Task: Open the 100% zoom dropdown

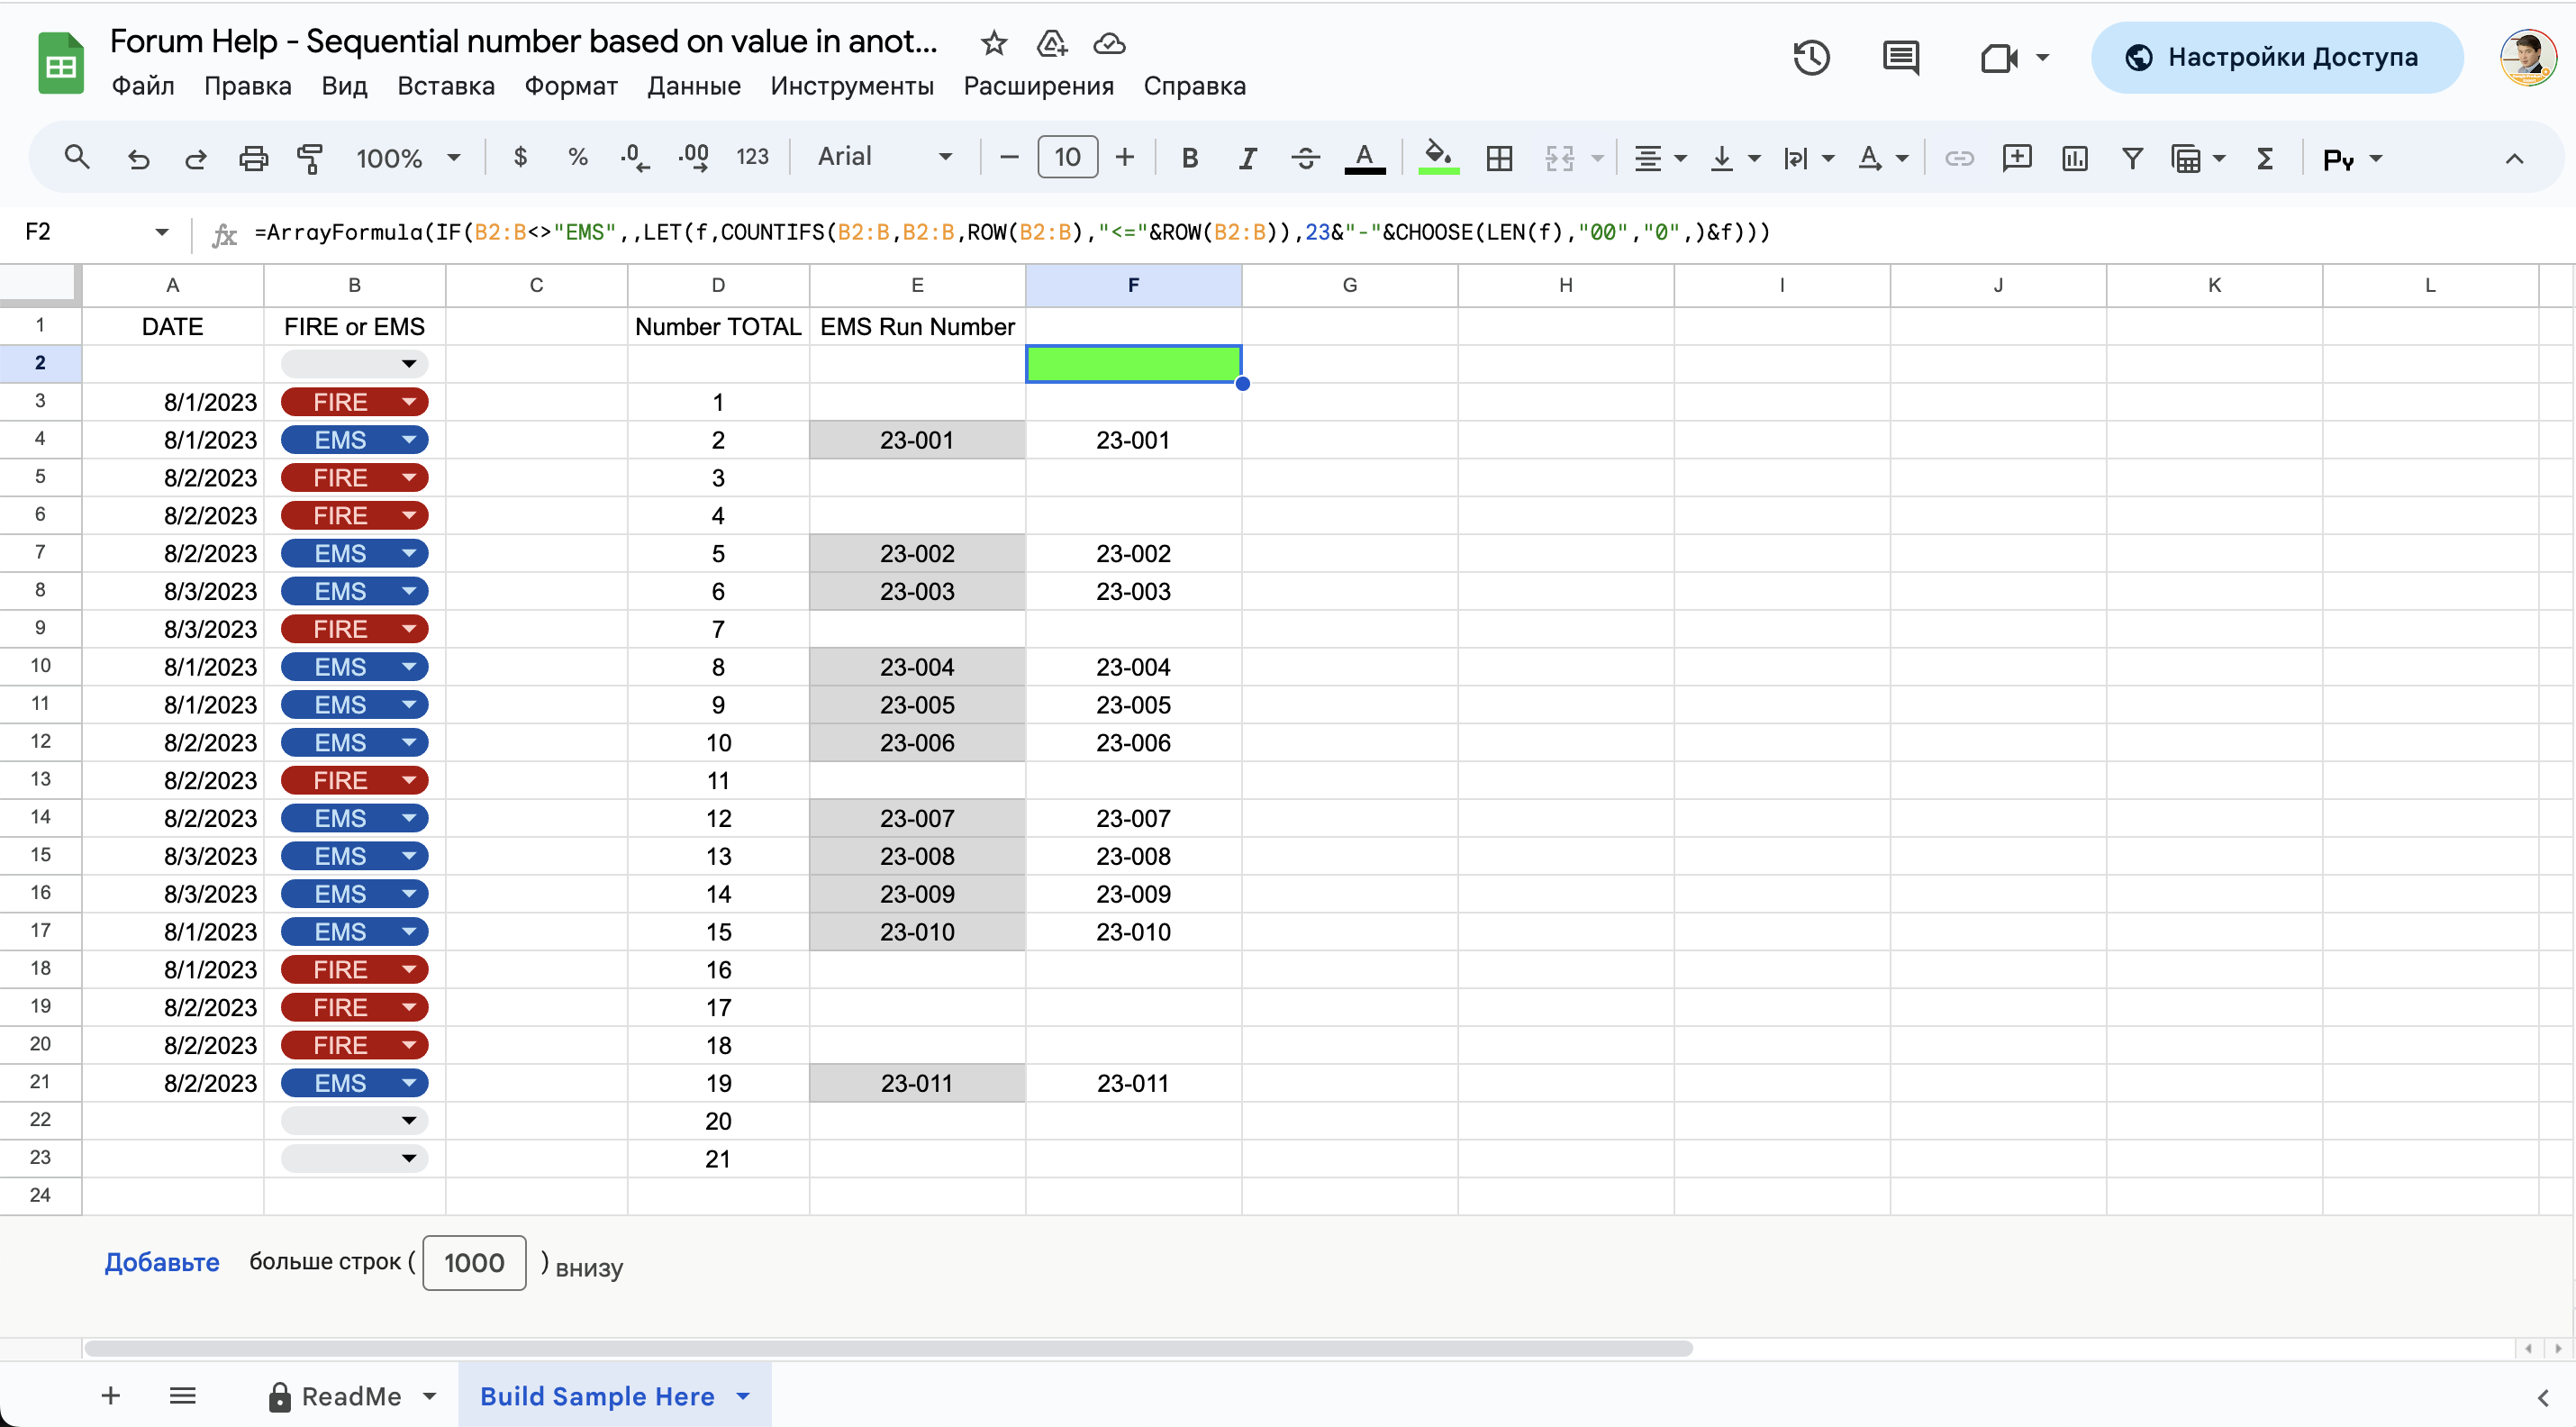Action: click(x=408, y=158)
